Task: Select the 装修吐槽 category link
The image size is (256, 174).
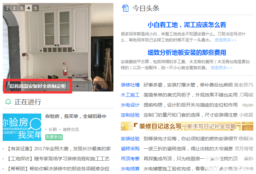Action: point(130,85)
